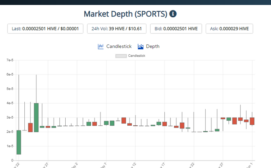Click the 4e-5 axis label

coord(10,103)
